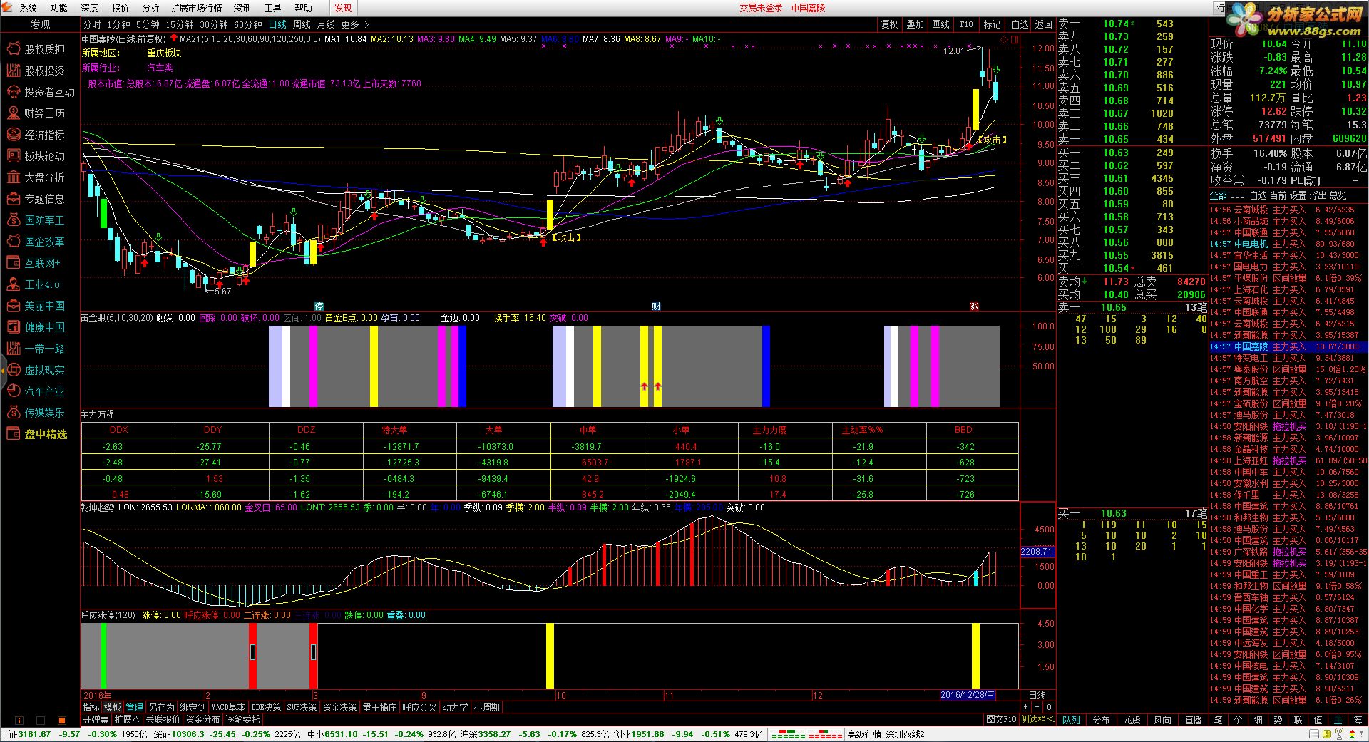Open 资金分布 panel
This screenshot has height=742, width=1369.
pos(203,720)
